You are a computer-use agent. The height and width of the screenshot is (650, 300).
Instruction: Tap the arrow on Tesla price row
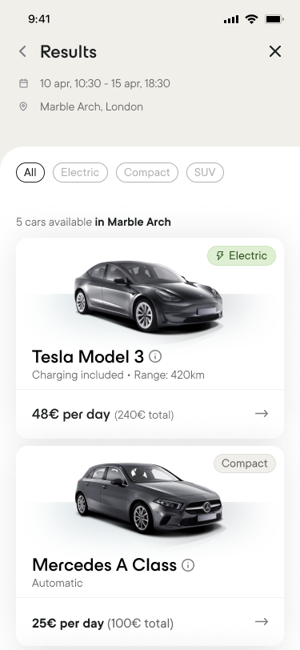[262, 413]
